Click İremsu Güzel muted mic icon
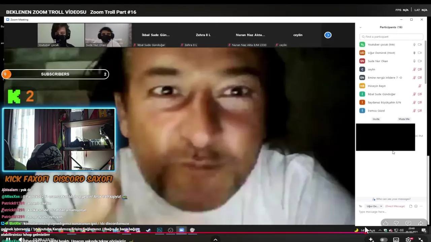The image size is (431, 242). click(x=415, y=111)
